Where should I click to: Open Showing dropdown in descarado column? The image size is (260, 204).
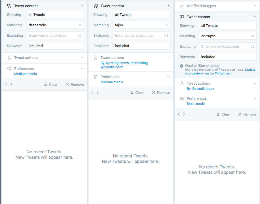click(x=55, y=15)
